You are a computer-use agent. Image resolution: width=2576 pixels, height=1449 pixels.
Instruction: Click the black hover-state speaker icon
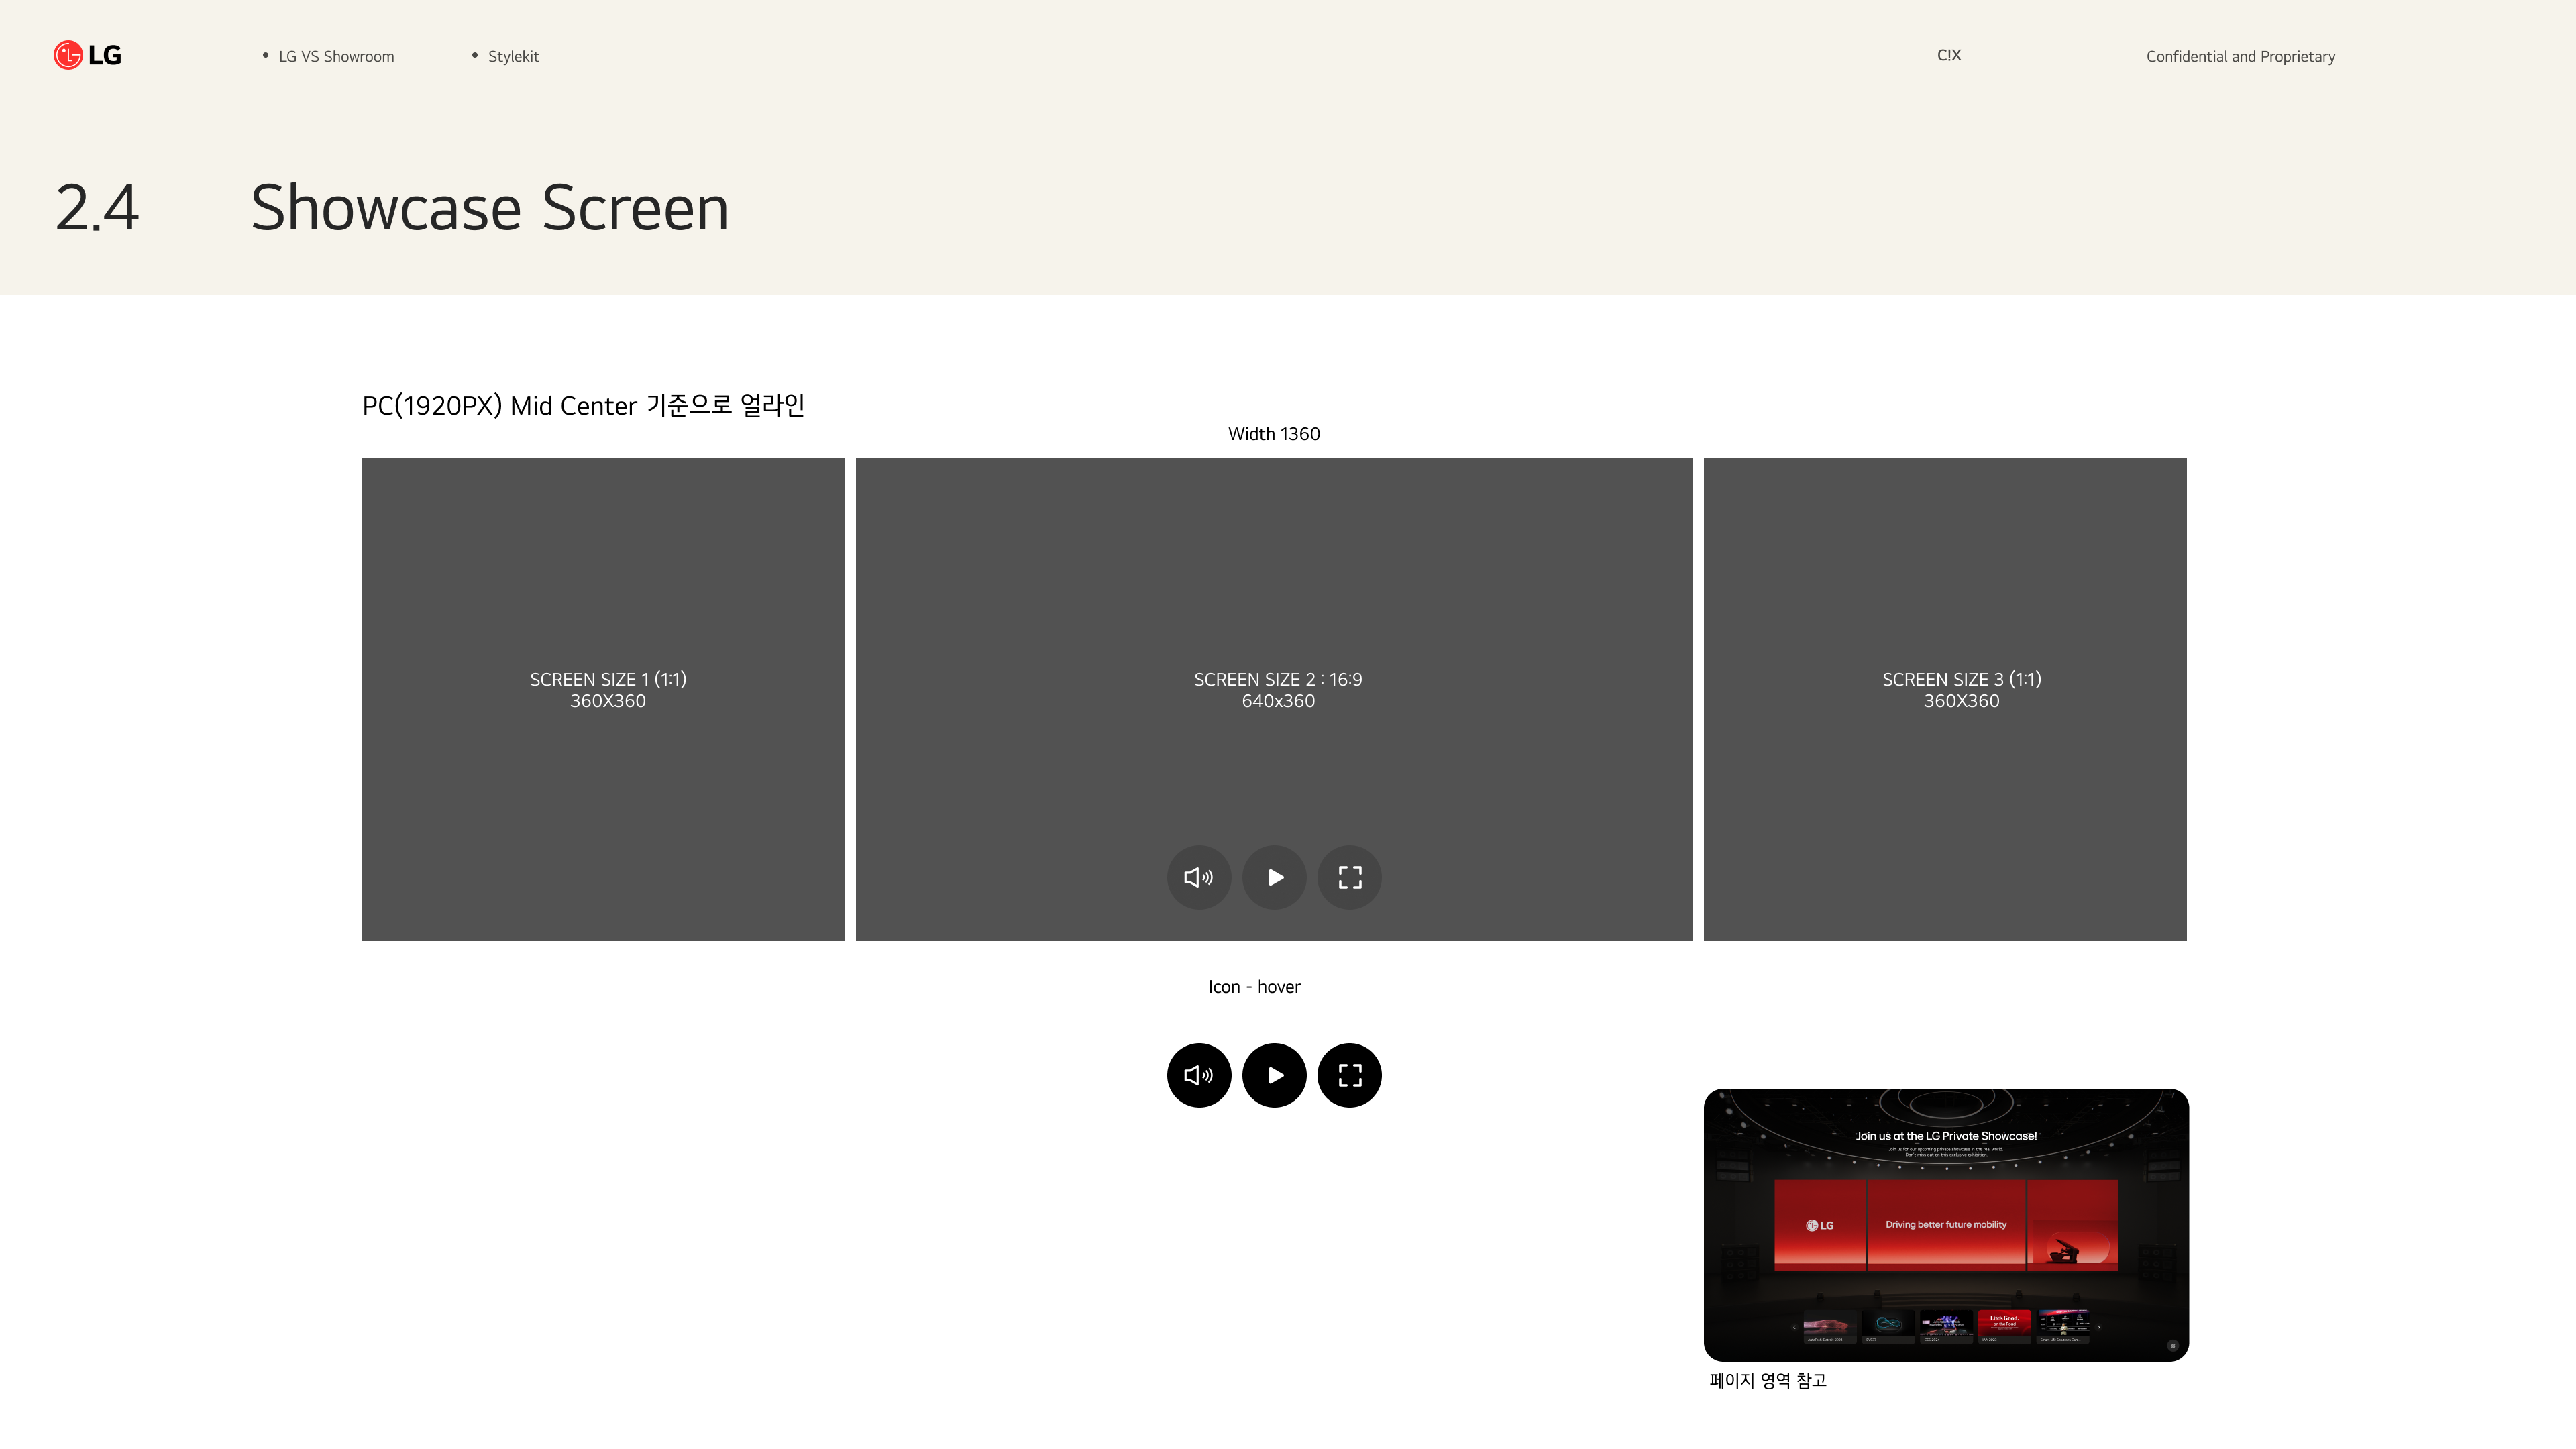point(1198,1075)
